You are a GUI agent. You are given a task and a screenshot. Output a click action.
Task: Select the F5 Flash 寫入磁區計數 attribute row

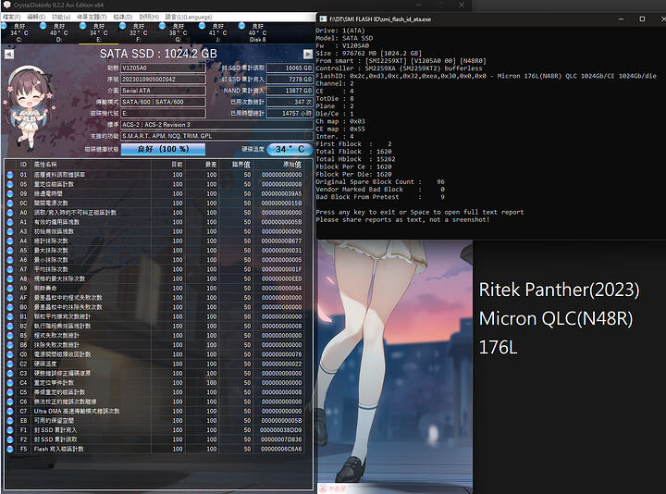(x=154, y=449)
